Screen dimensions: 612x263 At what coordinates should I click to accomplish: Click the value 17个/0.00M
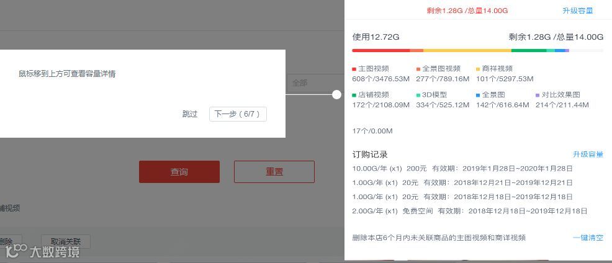[x=372, y=131]
